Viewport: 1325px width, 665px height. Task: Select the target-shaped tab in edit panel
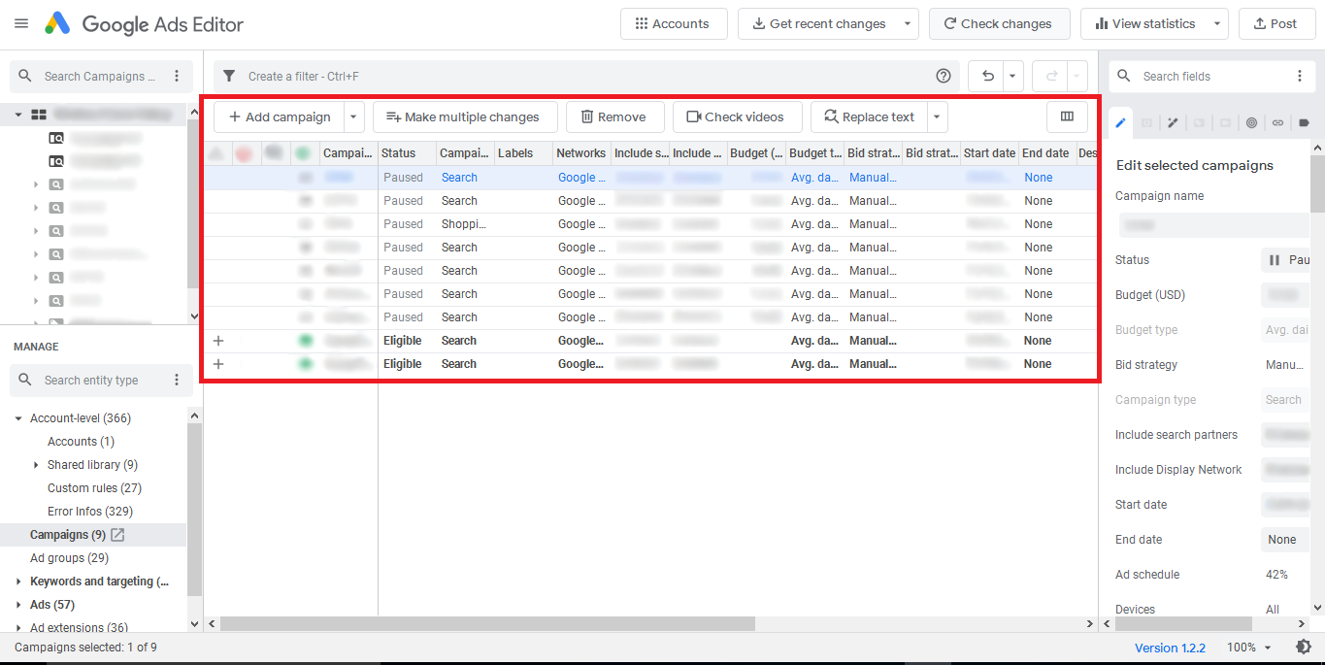coord(1251,123)
